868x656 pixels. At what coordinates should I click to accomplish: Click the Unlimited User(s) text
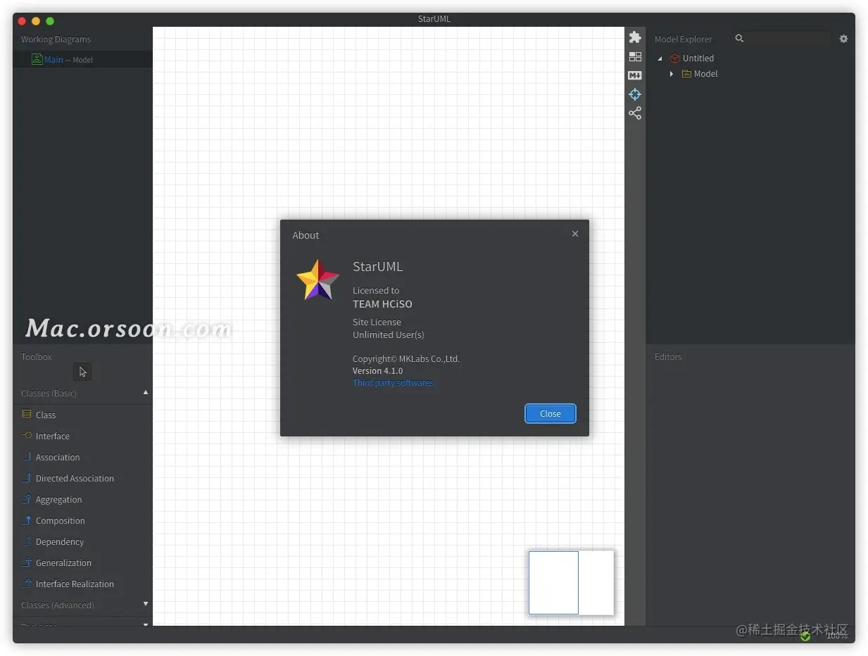pyautogui.click(x=389, y=335)
